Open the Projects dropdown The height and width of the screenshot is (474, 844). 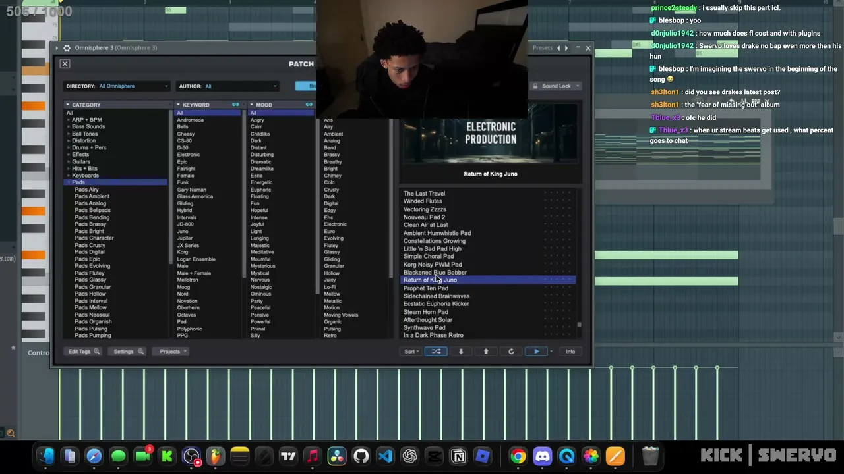[x=172, y=352]
